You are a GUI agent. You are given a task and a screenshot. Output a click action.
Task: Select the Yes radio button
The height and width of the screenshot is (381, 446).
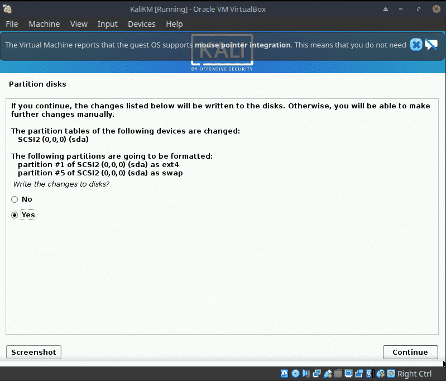[15, 215]
